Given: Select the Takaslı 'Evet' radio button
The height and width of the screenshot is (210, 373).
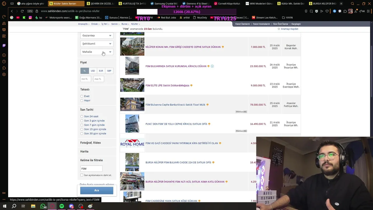Looking at the screenshot, I should coord(82,96).
